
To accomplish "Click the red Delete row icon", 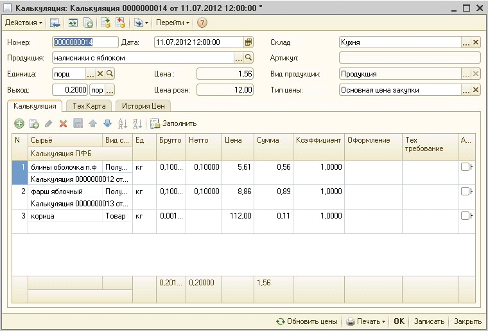I will [63, 123].
